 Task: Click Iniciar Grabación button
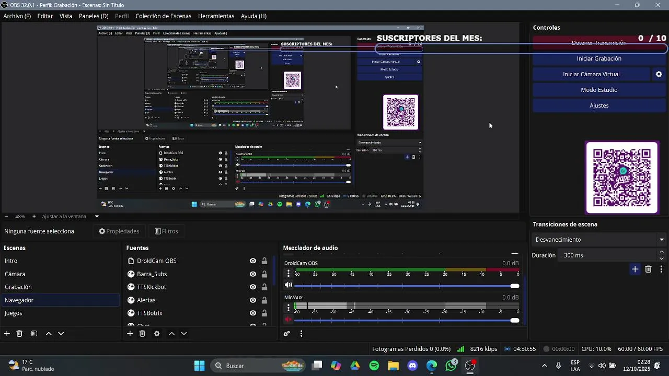(x=599, y=58)
